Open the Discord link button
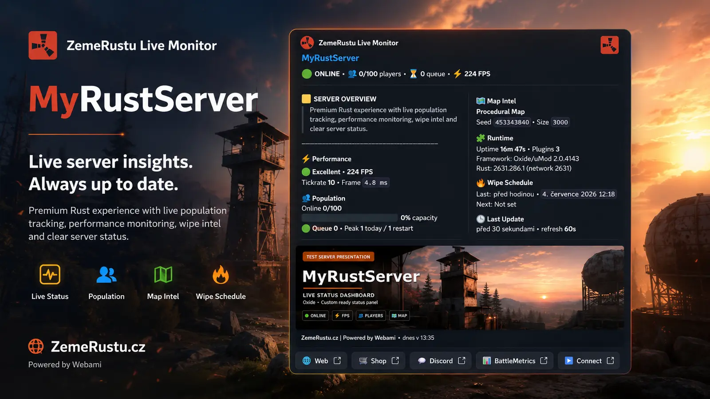 point(441,361)
